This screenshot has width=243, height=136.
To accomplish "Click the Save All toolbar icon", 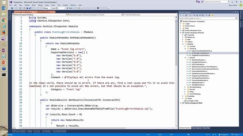I will (x=30, y=8).
